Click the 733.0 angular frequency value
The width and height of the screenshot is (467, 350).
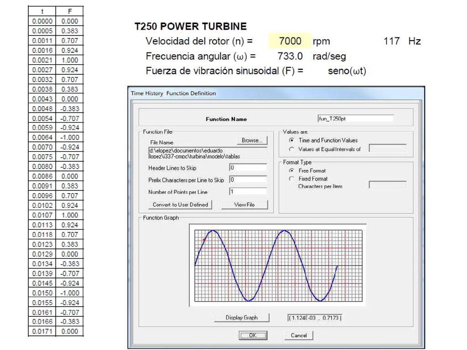(x=290, y=56)
